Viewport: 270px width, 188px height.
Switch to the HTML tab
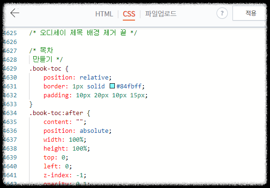click(x=104, y=14)
